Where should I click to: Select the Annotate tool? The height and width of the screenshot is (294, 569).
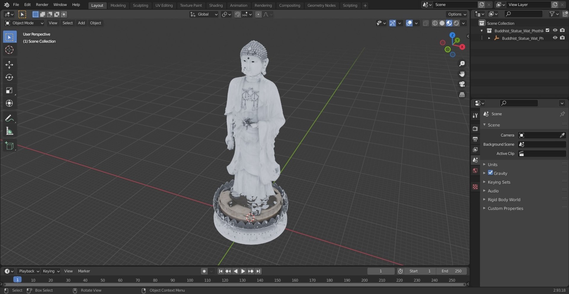(9, 118)
